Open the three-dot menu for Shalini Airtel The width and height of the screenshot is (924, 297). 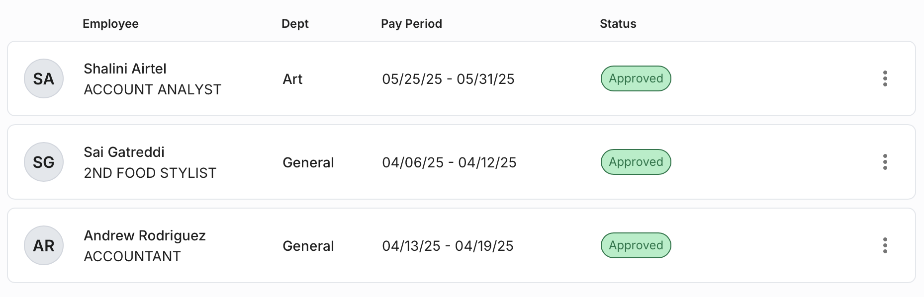tap(885, 78)
